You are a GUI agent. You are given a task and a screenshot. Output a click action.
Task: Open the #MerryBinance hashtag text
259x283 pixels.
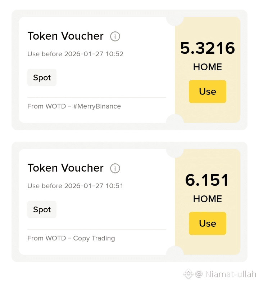click(x=97, y=106)
